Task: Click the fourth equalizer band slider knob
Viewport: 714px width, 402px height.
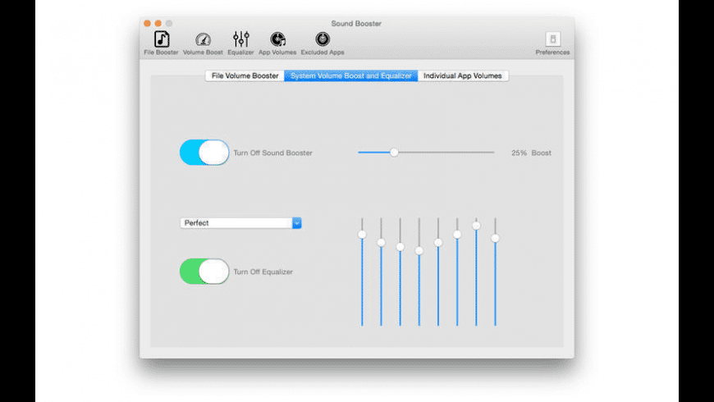Action: pos(419,250)
